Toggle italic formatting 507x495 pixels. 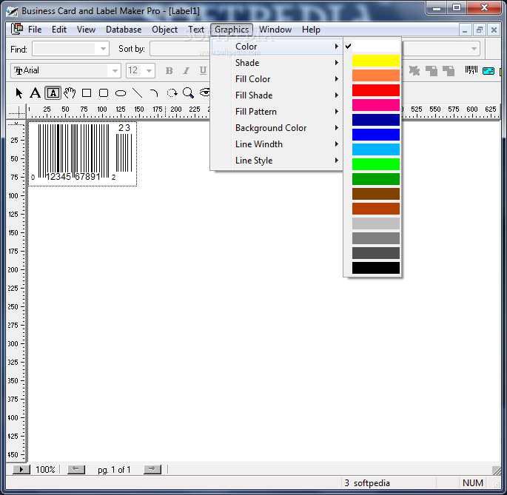186,71
